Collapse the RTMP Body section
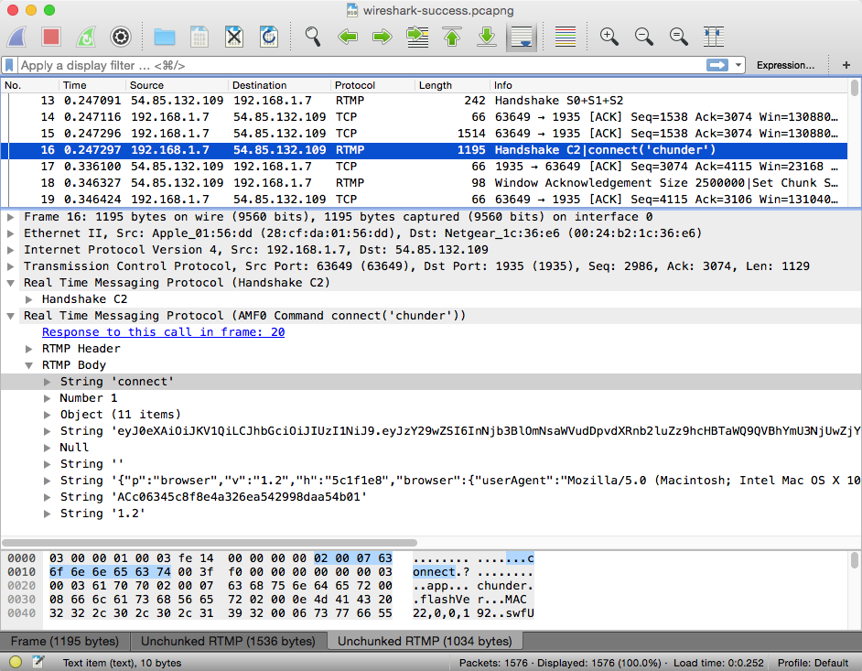 click(29, 365)
